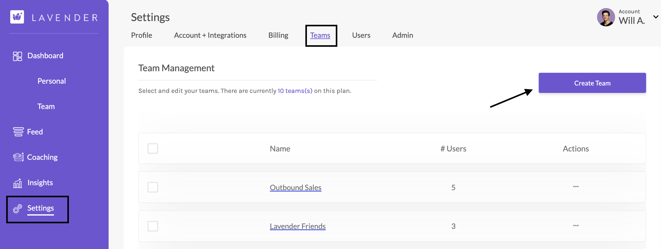Open Coaching from the sidebar

click(42, 157)
